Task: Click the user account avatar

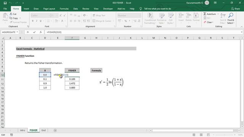Action: [x=207, y=3]
